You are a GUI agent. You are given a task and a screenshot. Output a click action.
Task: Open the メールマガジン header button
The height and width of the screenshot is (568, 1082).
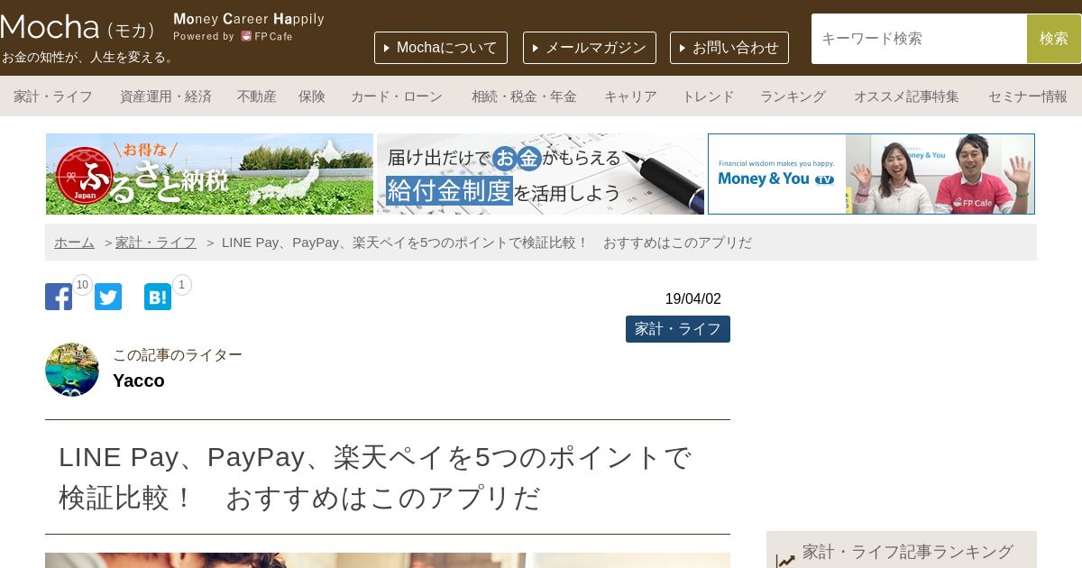(590, 48)
